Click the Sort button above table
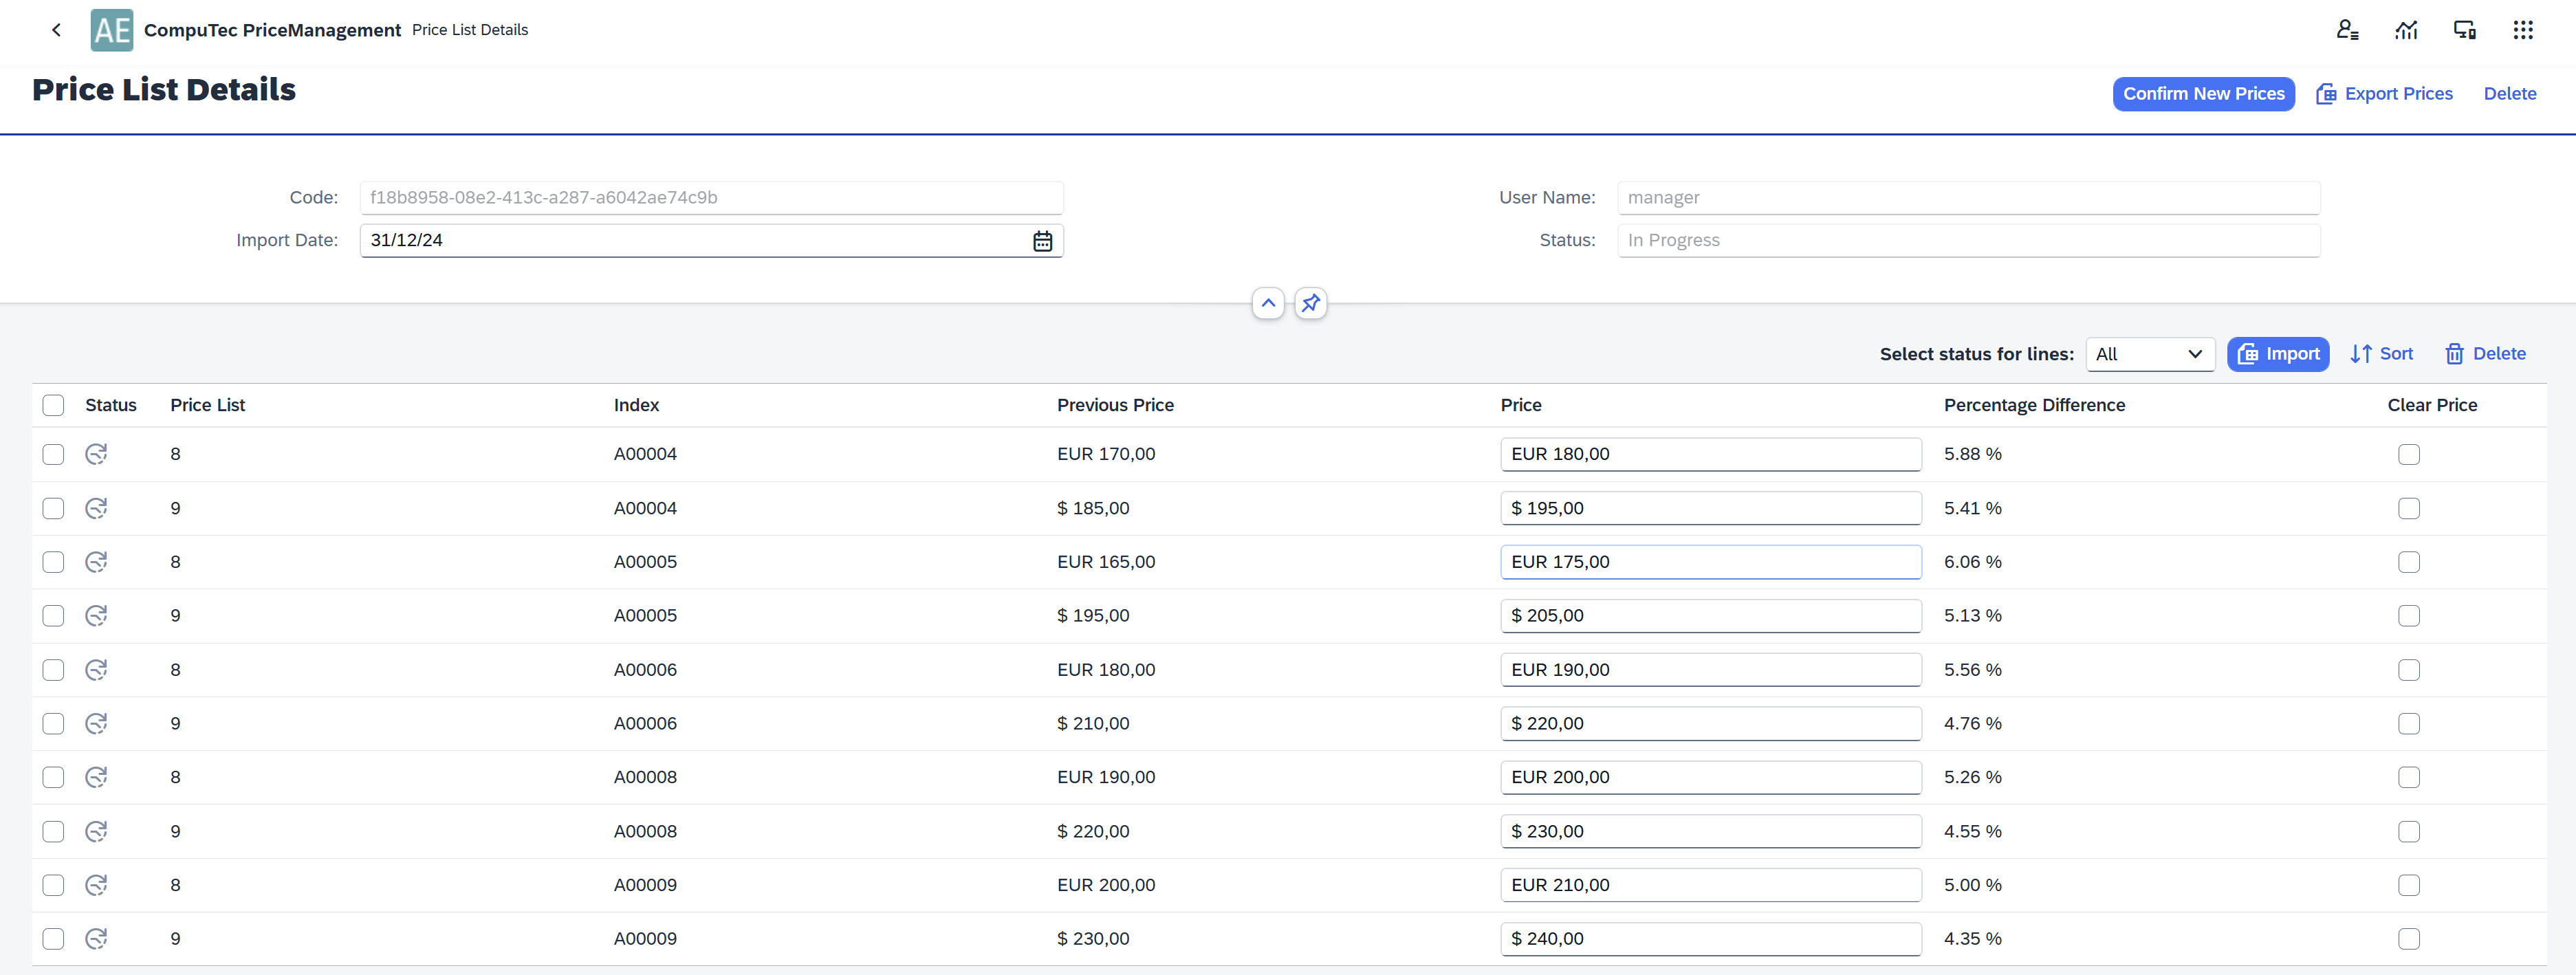The width and height of the screenshot is (2576, 975). click(x=2381, y=354)
